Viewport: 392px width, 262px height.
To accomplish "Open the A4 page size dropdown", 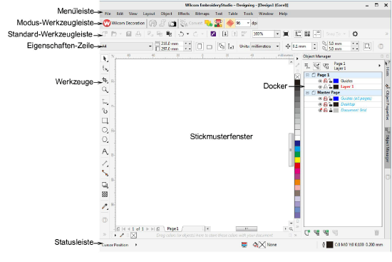I will click(x=150, y=46).
